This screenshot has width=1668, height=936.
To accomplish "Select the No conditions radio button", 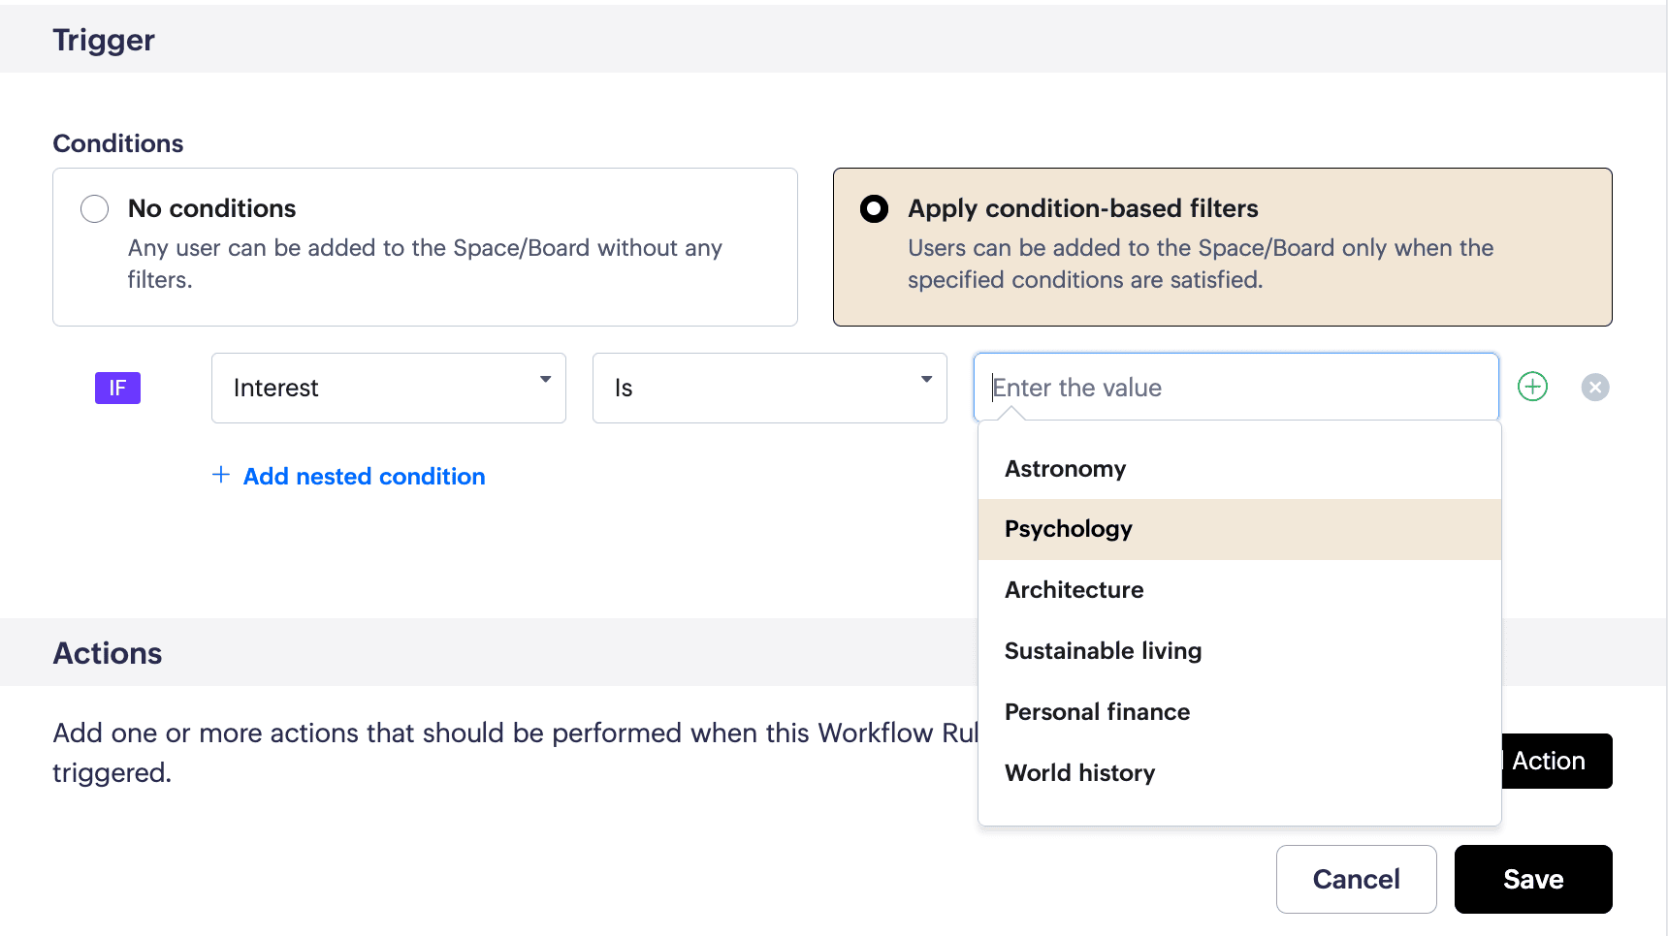I will pos(94,208).
